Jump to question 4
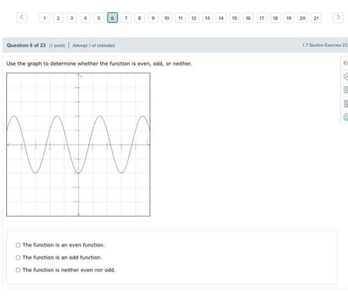This screenshot has width=348, height=304. click(x=85, y=18)
